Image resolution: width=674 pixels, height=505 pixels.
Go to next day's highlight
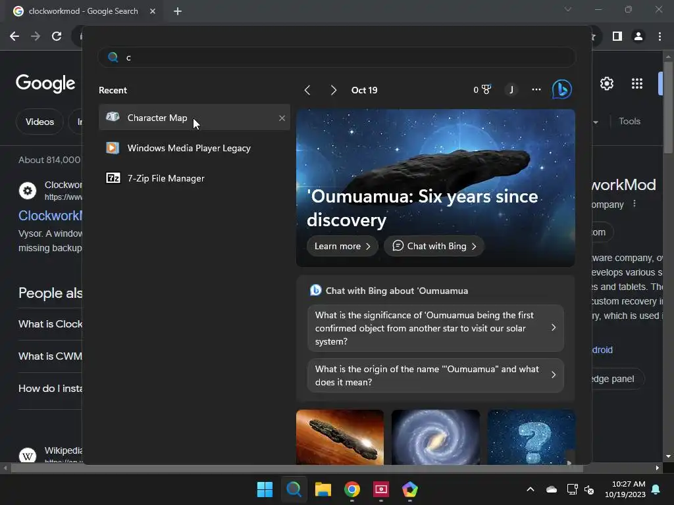[x=334, y=90]
